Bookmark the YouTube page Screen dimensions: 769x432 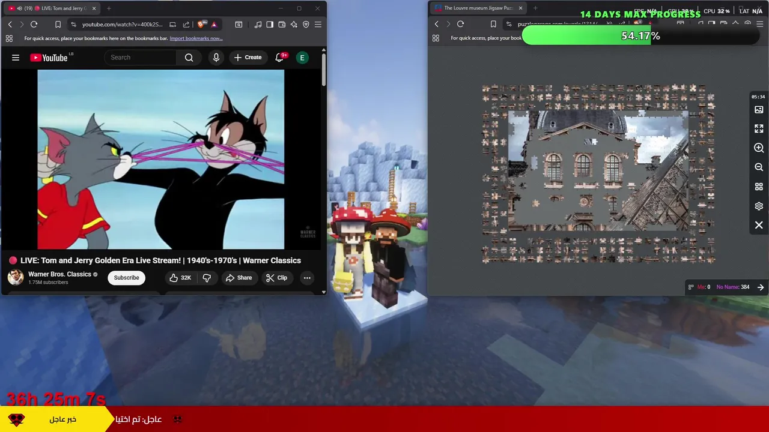(x=58, y=25)
